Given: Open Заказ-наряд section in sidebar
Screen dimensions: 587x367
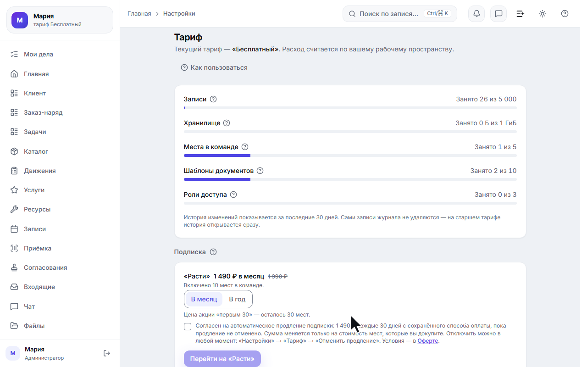Looking at the screenshot, I should (60, 112).
